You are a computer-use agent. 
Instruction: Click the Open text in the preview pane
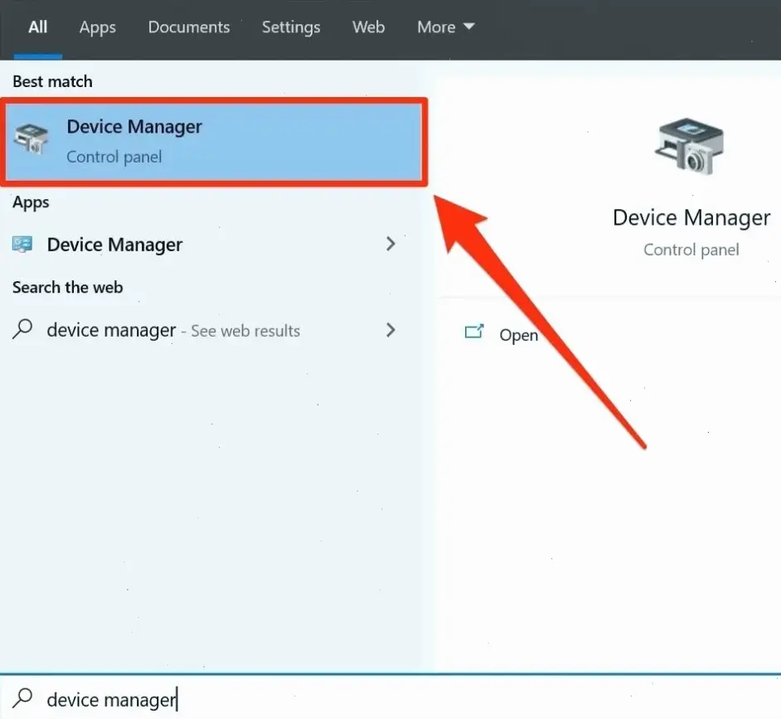coord(518,335)
